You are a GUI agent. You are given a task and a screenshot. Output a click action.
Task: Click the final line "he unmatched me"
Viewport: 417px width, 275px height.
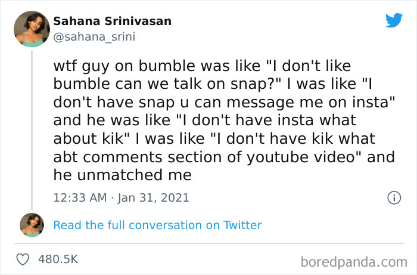coord(122,175)
